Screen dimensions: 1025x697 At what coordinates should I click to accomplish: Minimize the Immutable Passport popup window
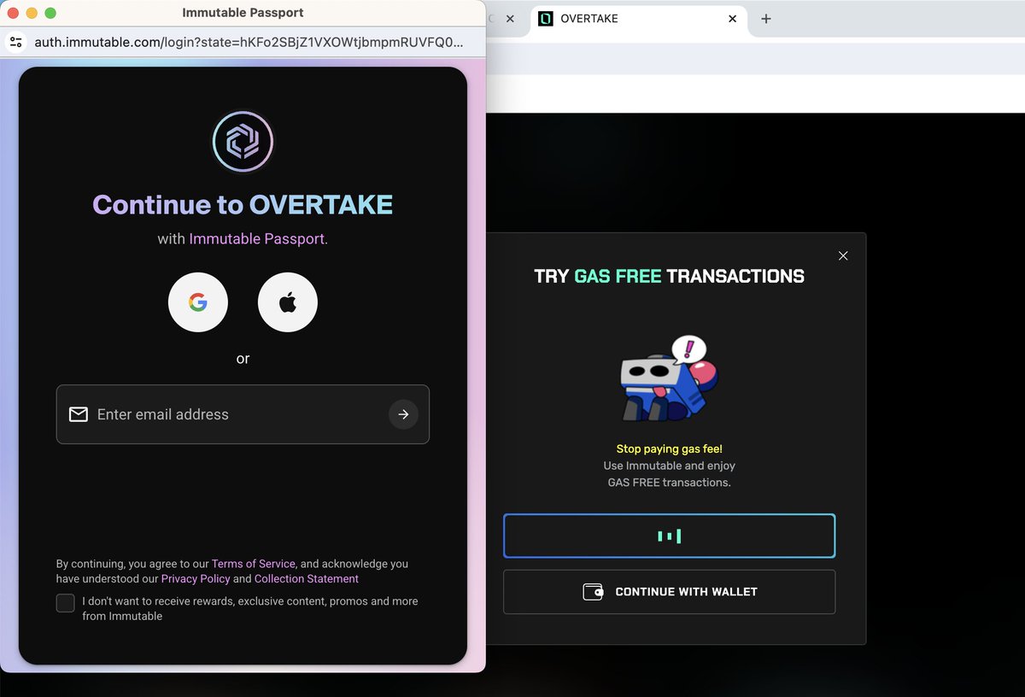pyautogui.click(x=32, y=13)
